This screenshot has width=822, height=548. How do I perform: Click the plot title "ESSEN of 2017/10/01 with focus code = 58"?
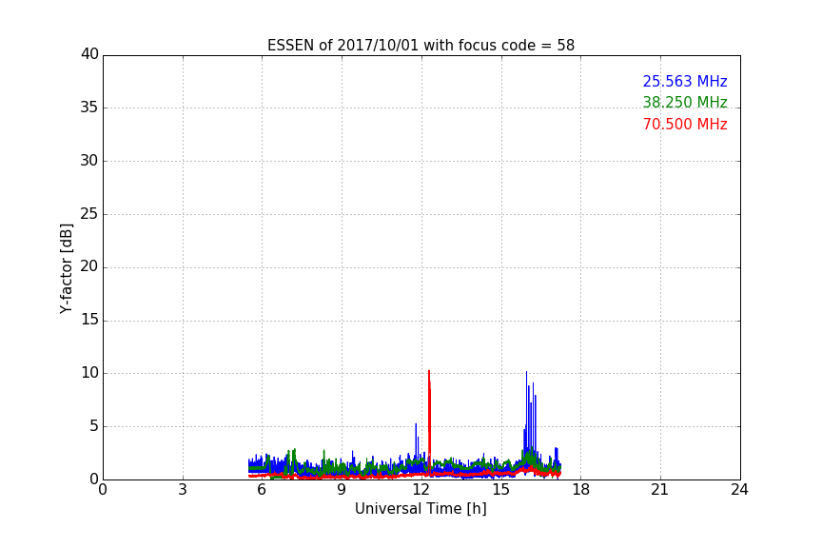[x=421, y=45]
